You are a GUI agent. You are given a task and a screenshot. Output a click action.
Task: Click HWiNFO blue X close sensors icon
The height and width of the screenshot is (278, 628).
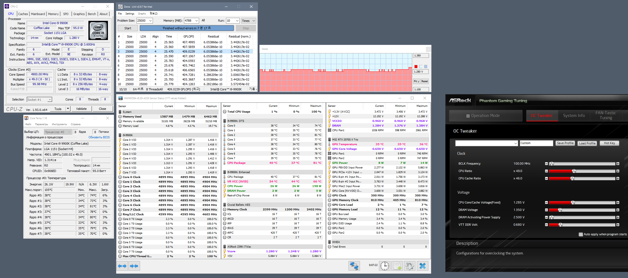tap(423, 266)
